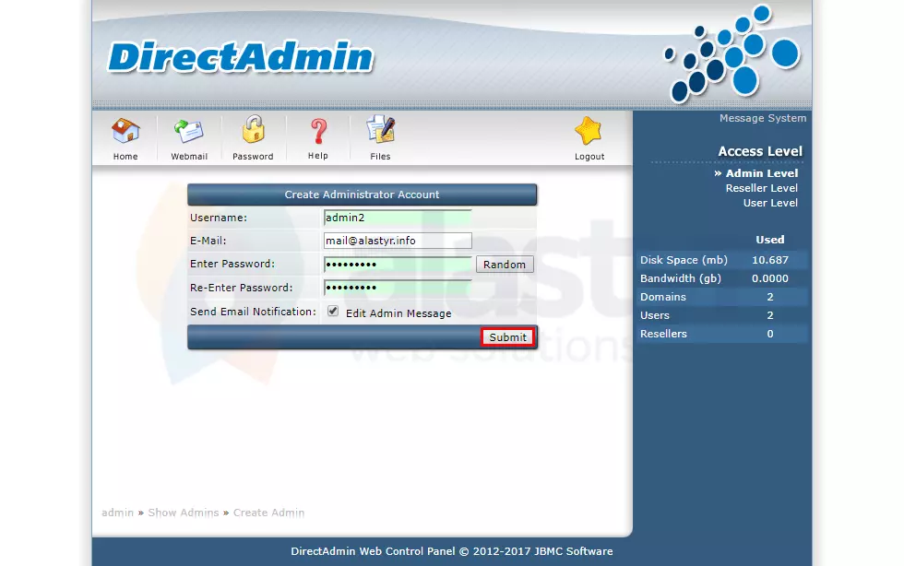Screen dimensions: 904x566
Task: Focus the E-Mail input field
Action: coord(398,241)
